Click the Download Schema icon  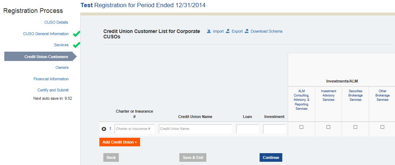tap(247, 31)
